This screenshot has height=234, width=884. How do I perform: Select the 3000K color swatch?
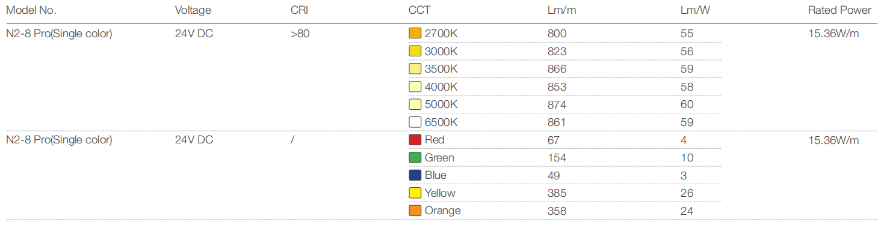(415, 52)
